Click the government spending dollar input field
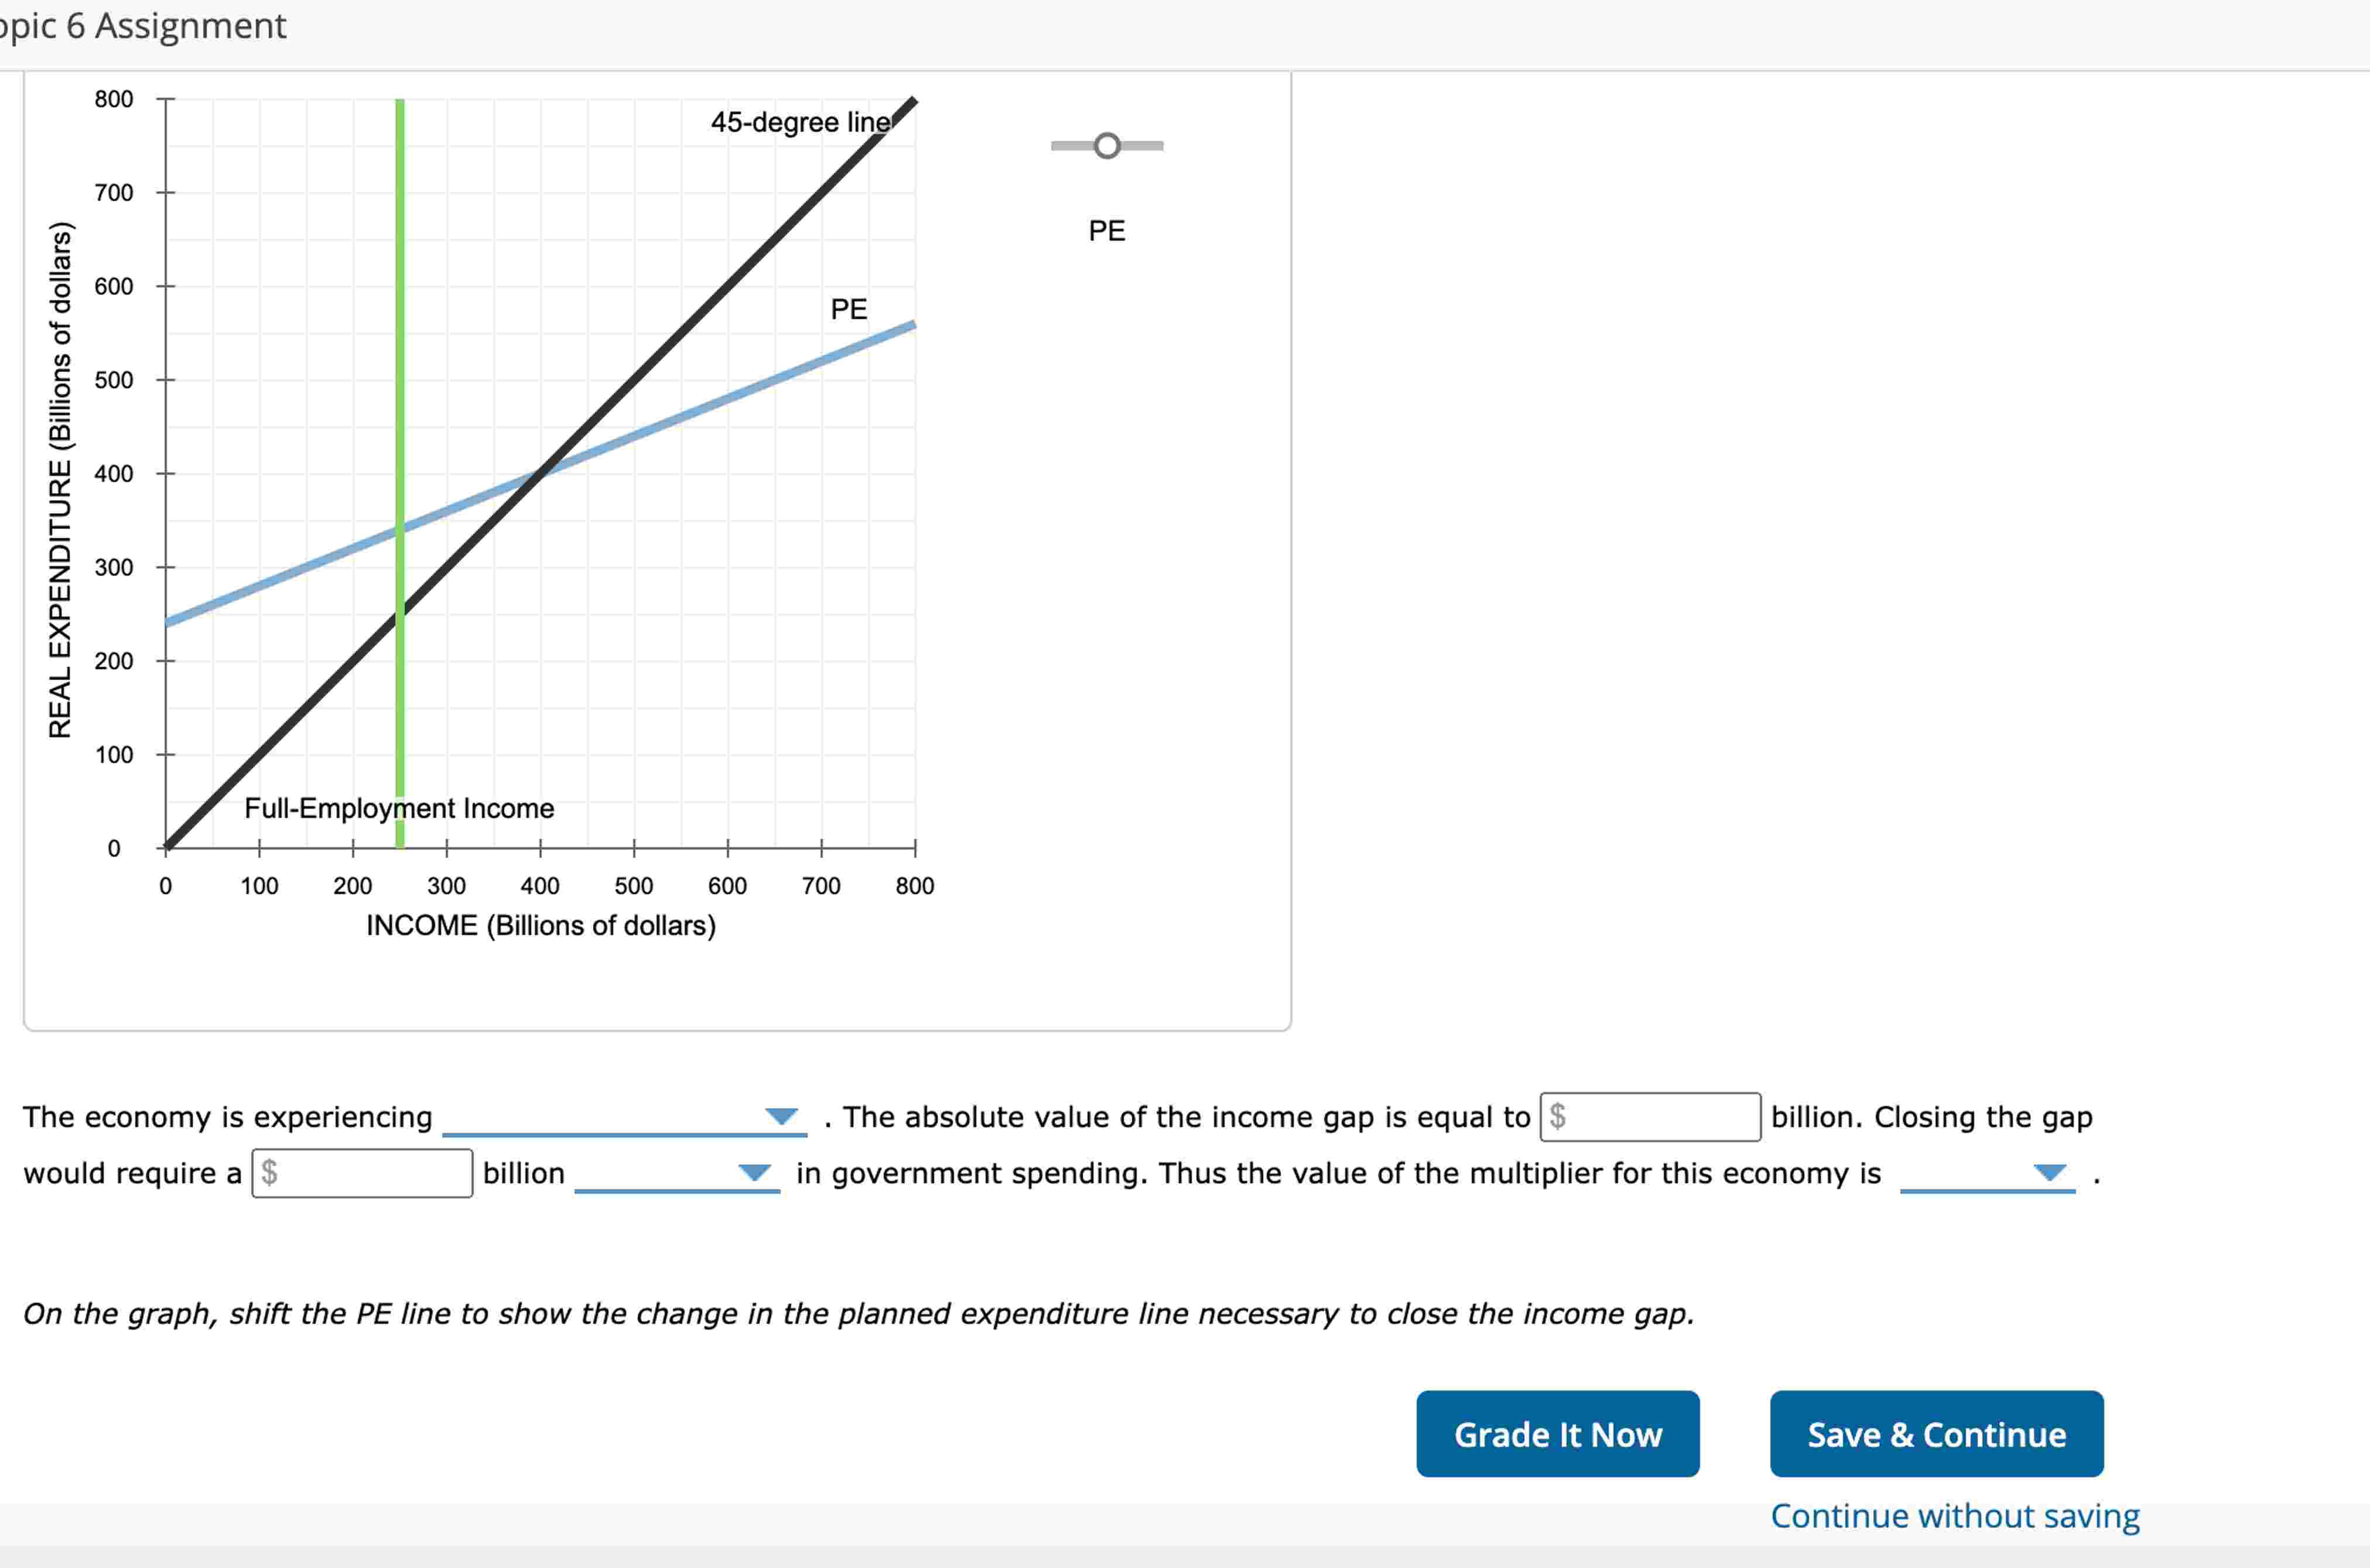Screen dimensions: 2370x1568 (362, 1172)
